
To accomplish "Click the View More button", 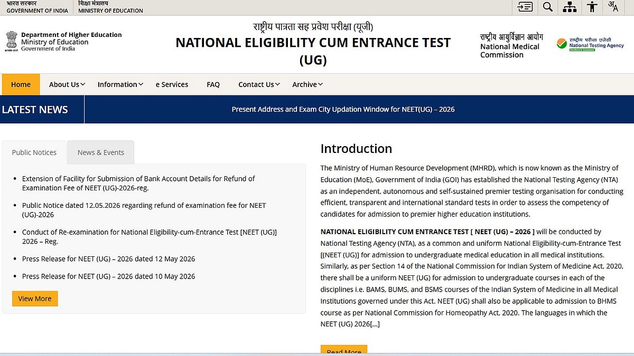I will (35, 299).
